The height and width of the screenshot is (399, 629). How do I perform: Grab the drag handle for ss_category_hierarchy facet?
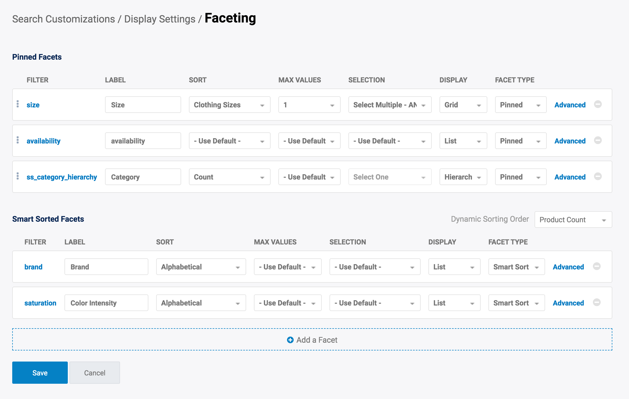click(18, 176)
